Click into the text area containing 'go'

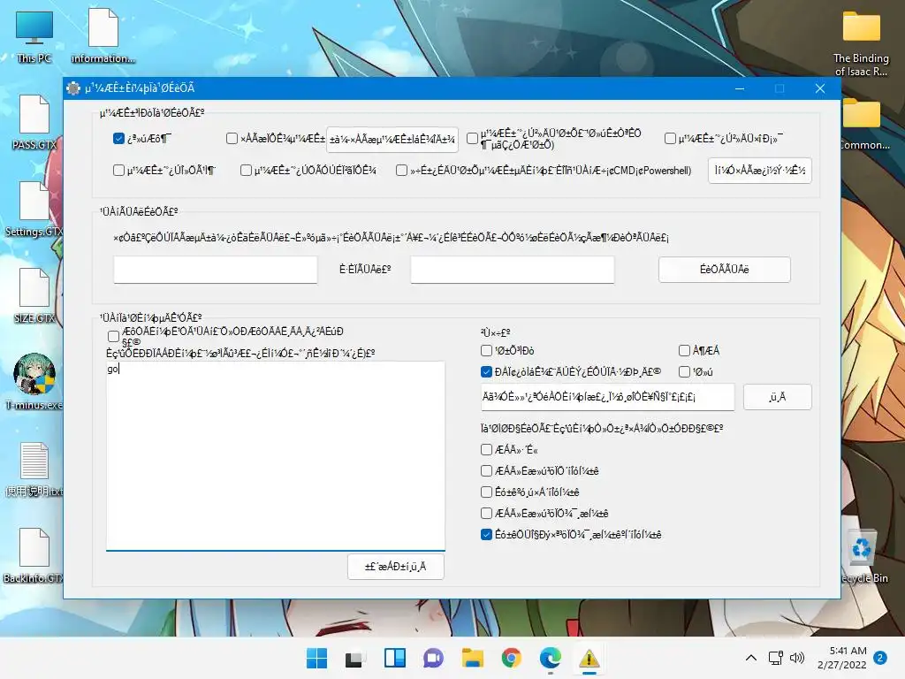click(x=276, y=455)
